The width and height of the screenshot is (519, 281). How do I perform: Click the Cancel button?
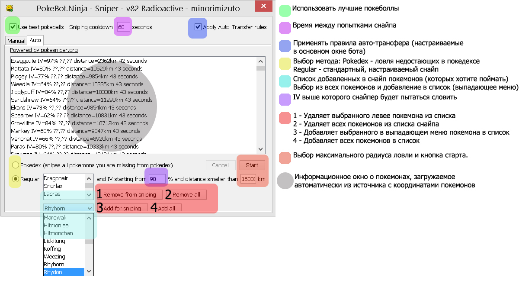point(220,165)
